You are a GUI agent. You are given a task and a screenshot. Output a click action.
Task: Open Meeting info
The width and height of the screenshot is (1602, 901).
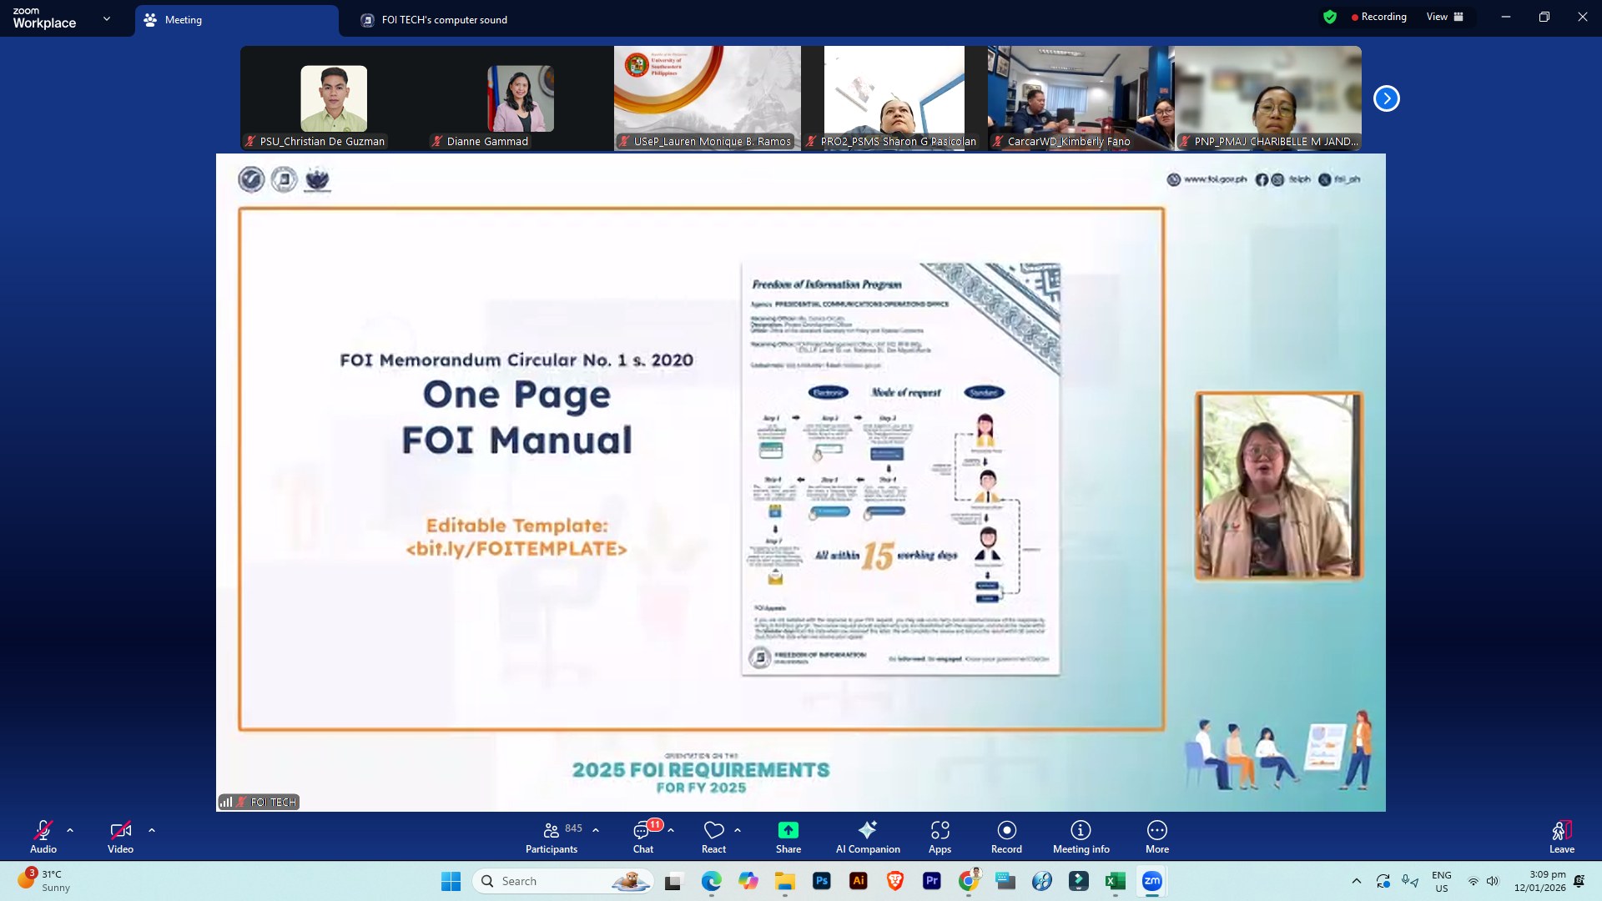1081,837
